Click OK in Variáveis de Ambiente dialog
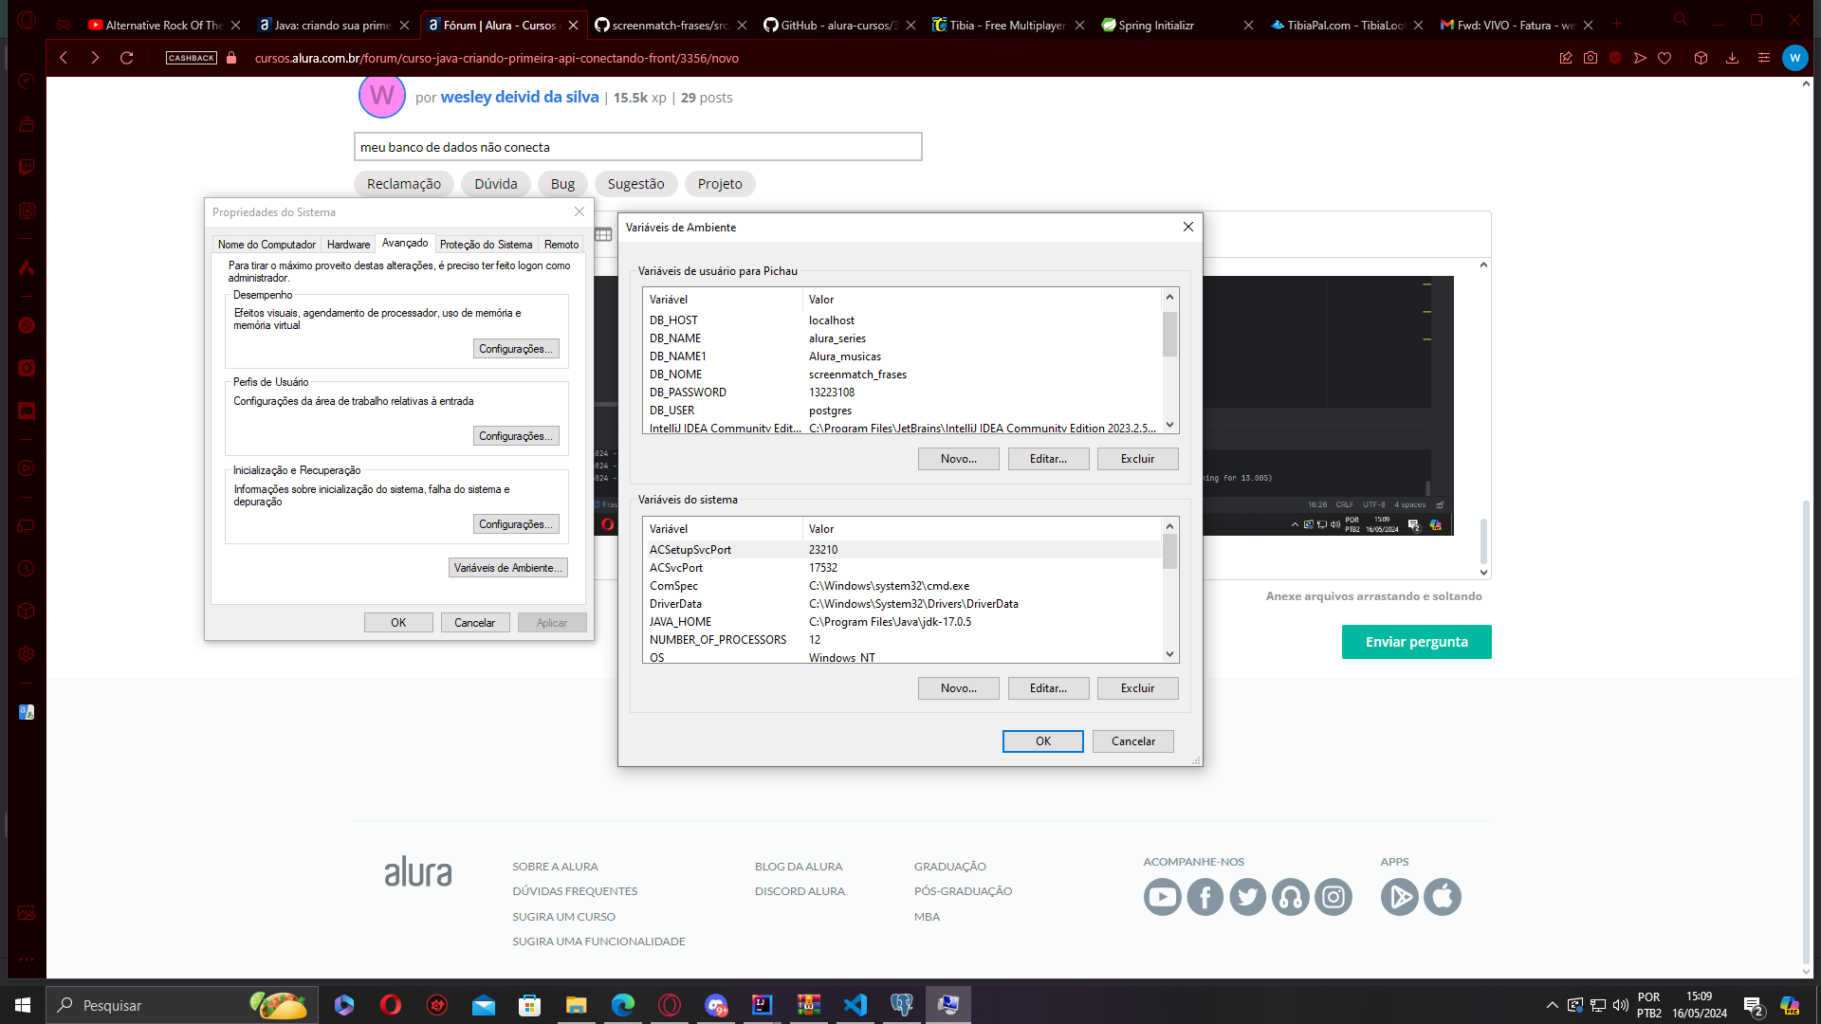This screenshot has width=1821, height=1024. (x=1042, y=741)
